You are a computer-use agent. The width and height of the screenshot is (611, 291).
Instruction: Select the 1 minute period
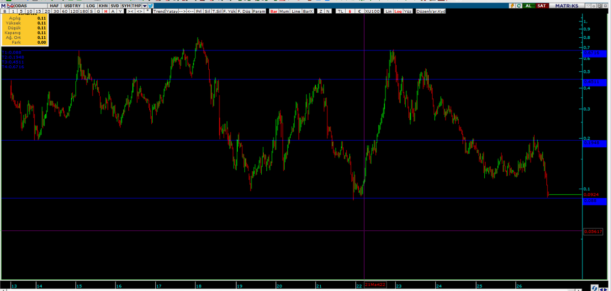coord(13,11)
